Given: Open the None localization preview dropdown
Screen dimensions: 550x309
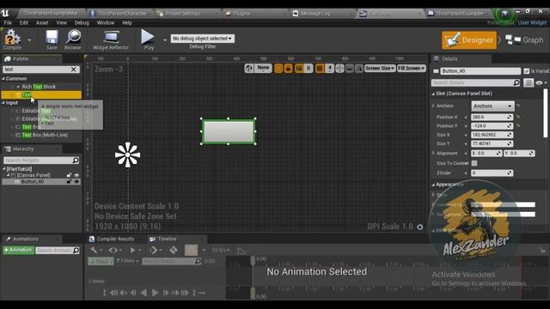Looking at the screenshot, I should (264, 68).
